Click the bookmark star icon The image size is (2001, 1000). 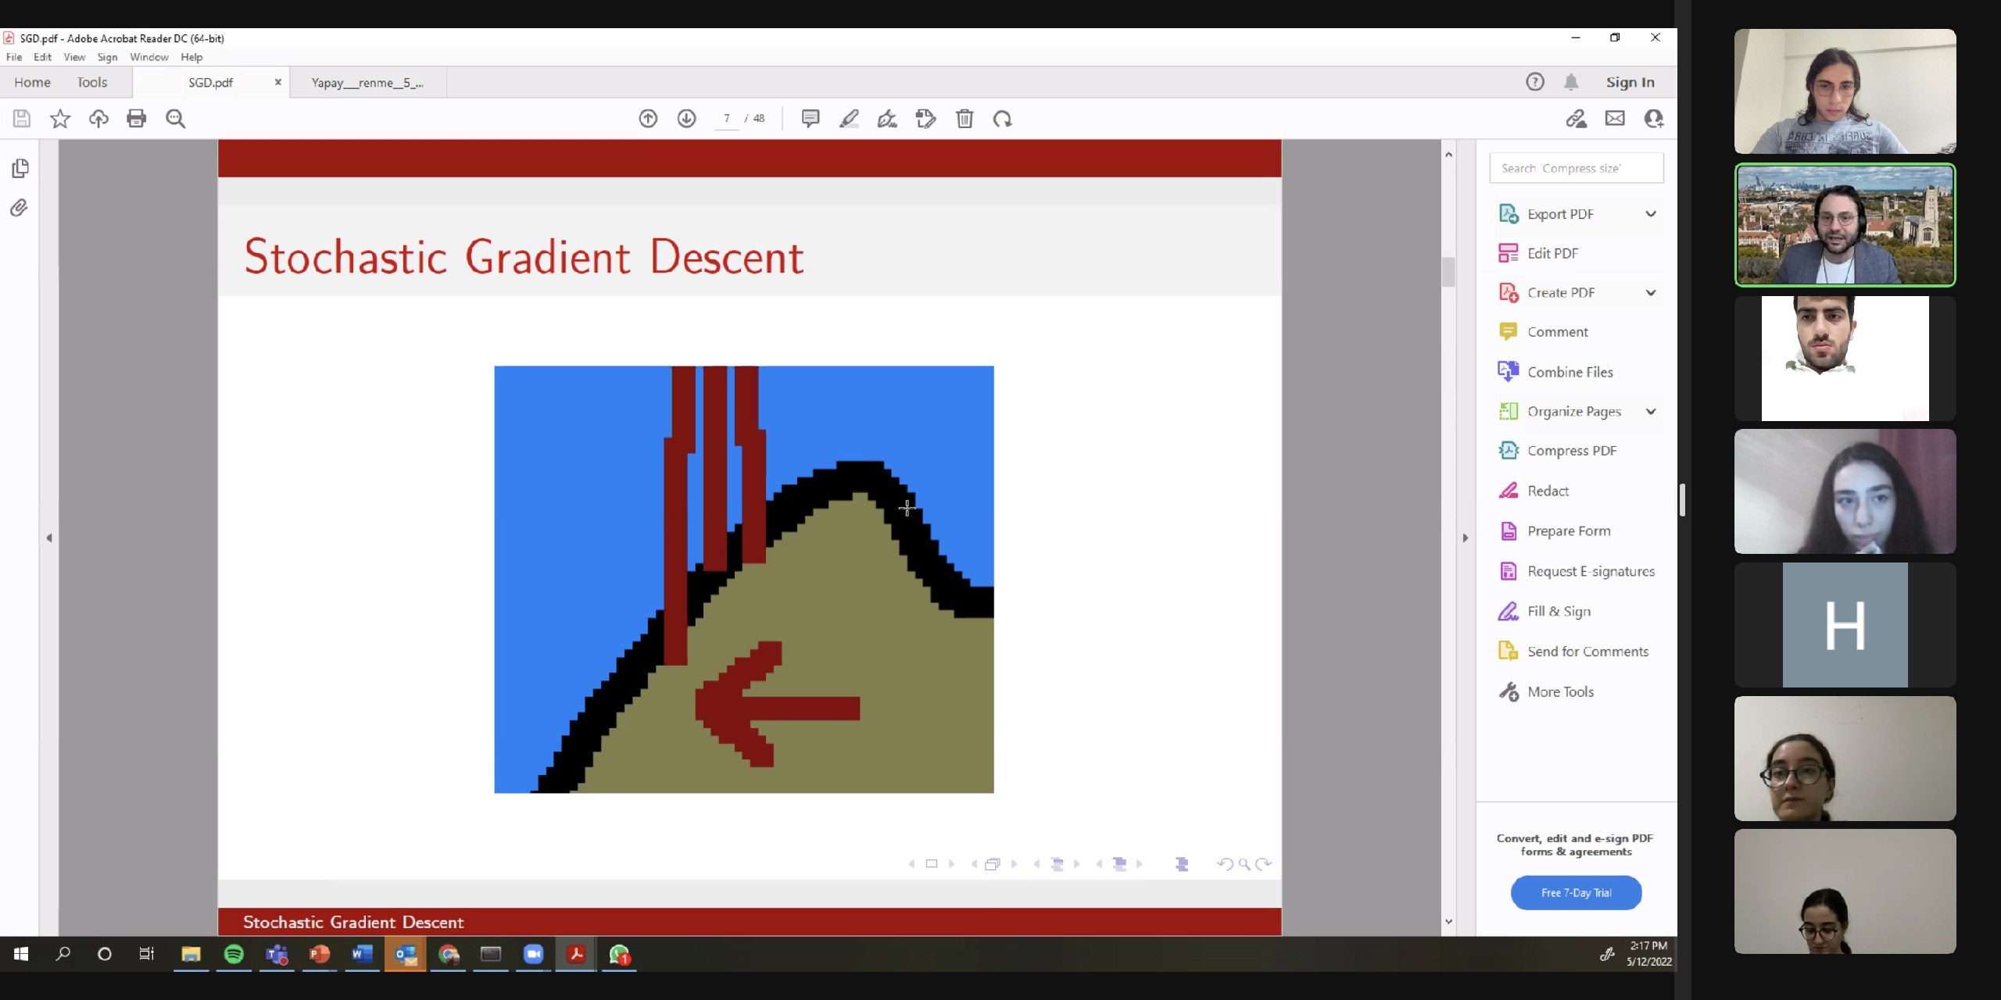tap(60, 119)
